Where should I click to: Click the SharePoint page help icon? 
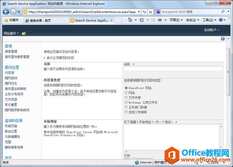222,39
